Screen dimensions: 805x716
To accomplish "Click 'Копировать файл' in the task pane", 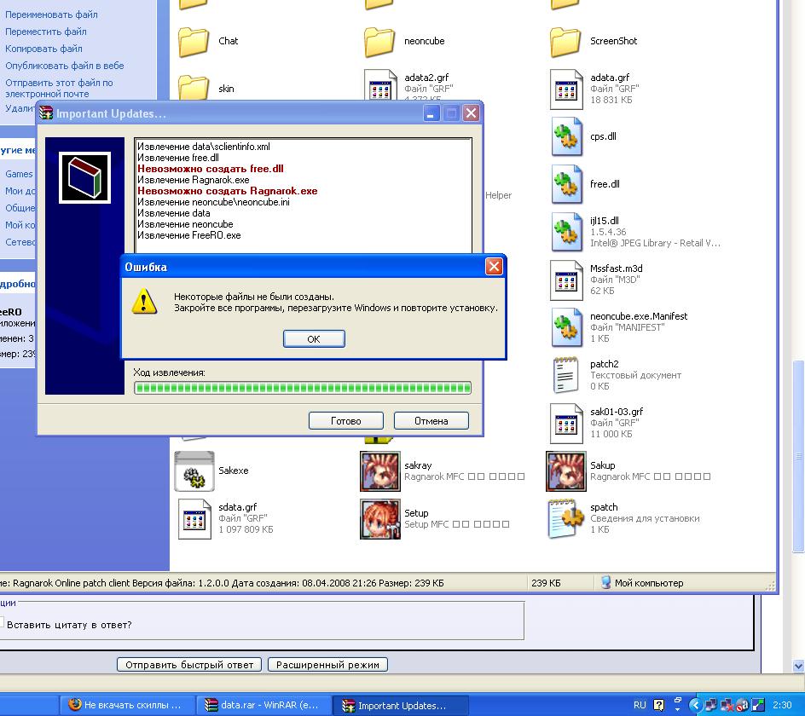I will coord(43,49).
